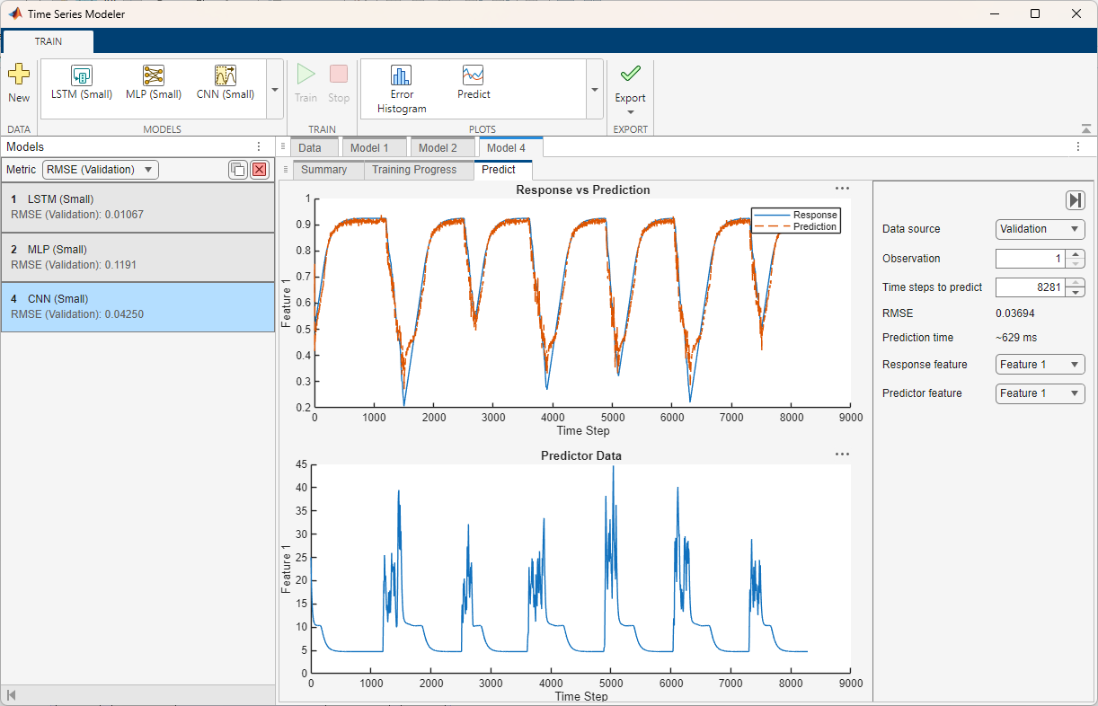Expand the Plots gallery overflow arrow
This screenshot has height=706, width=1098.
coord(595,89)
